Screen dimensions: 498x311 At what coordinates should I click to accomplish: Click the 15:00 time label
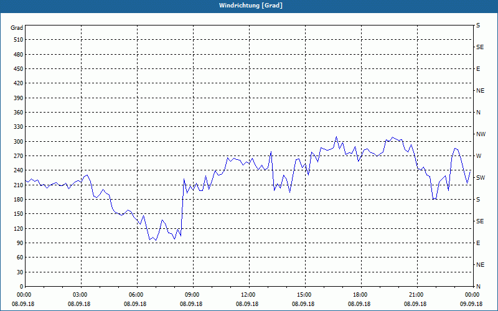pyautogui.click(x=305, y=294)
